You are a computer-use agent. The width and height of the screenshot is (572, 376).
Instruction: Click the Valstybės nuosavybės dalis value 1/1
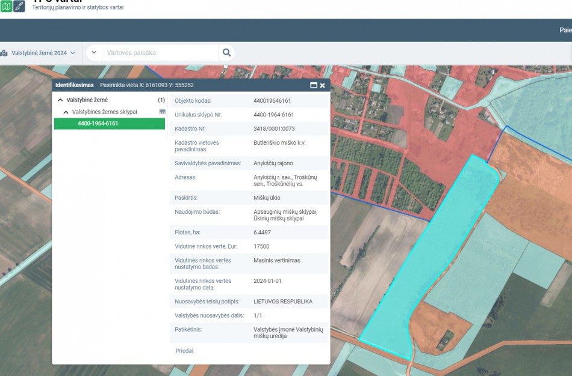tap(258, 315)
